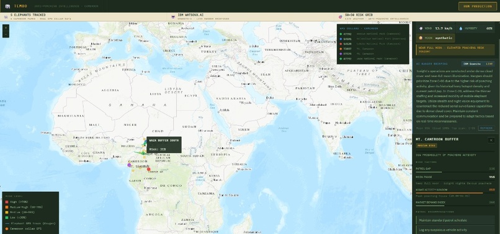This screenshot has height=234, width=500.
Task: Select collar 73657 Mt. Cameroon in list
Action: (x=372, y=49)
